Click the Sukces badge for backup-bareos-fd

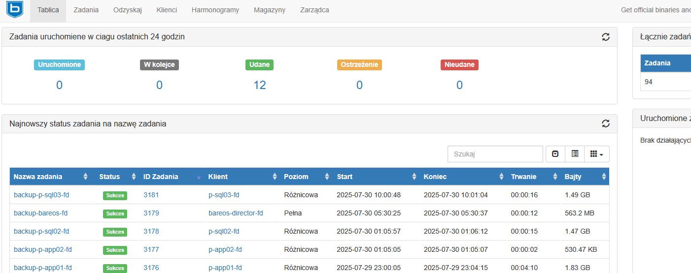pyautogui.click(x=115, y=213)
